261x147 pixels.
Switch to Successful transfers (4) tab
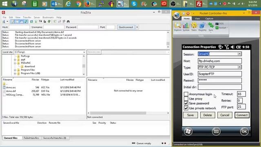click(55, 138)
